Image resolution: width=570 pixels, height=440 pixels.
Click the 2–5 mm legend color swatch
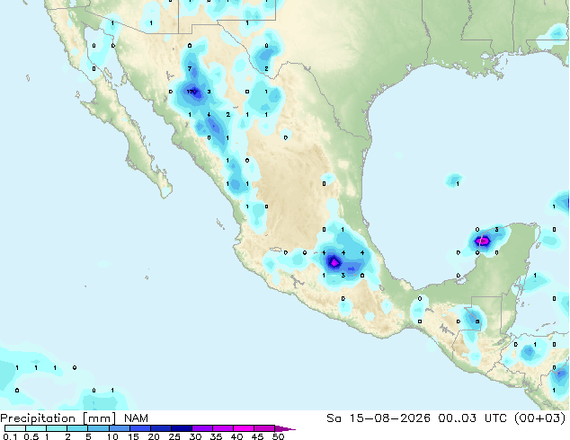(77, 428)
